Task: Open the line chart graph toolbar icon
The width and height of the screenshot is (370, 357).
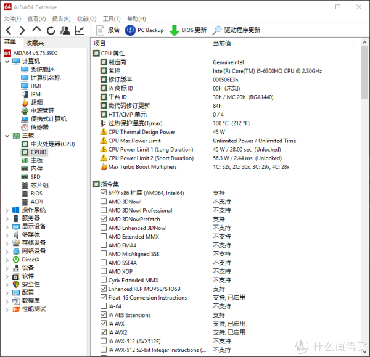Action: tap(80, 30)
